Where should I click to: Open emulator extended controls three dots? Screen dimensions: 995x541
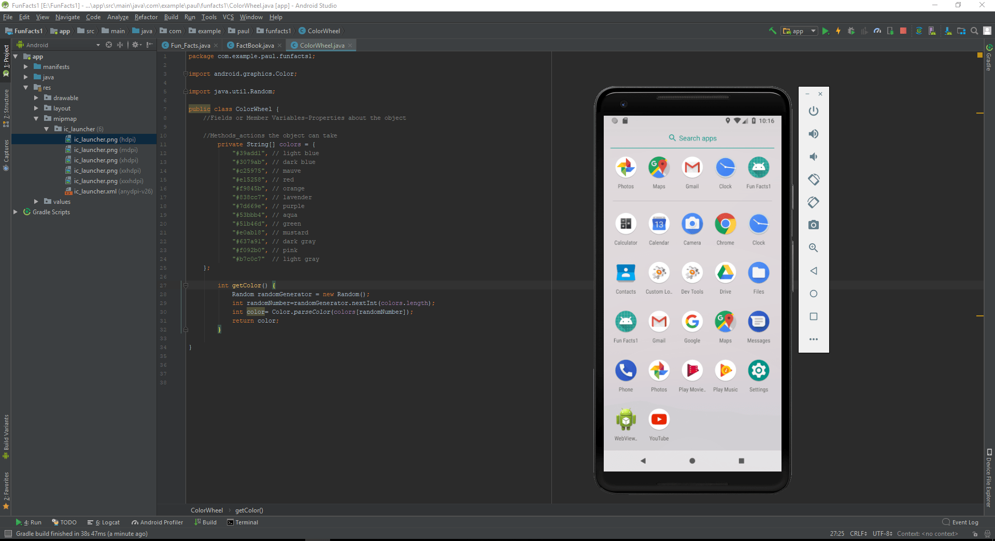pos(814,339)
